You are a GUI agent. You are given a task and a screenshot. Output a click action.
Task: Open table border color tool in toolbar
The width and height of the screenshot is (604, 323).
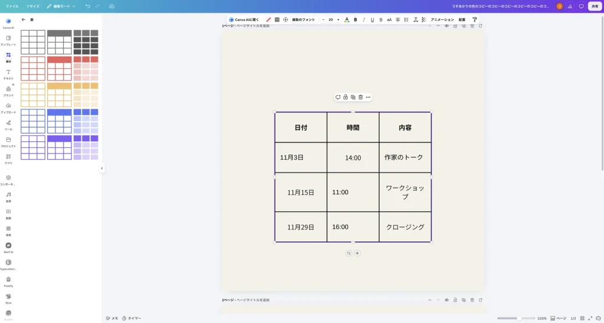pos(268,19)
